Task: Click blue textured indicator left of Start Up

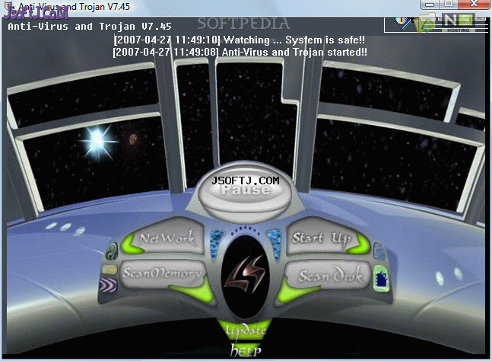Action: pyautogui.click(x=274, y=244)
